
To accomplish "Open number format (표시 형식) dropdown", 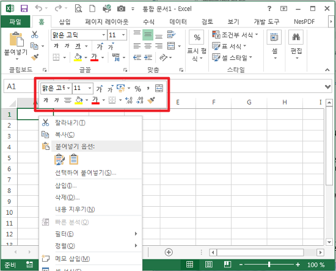I will [x=197, y=46].
